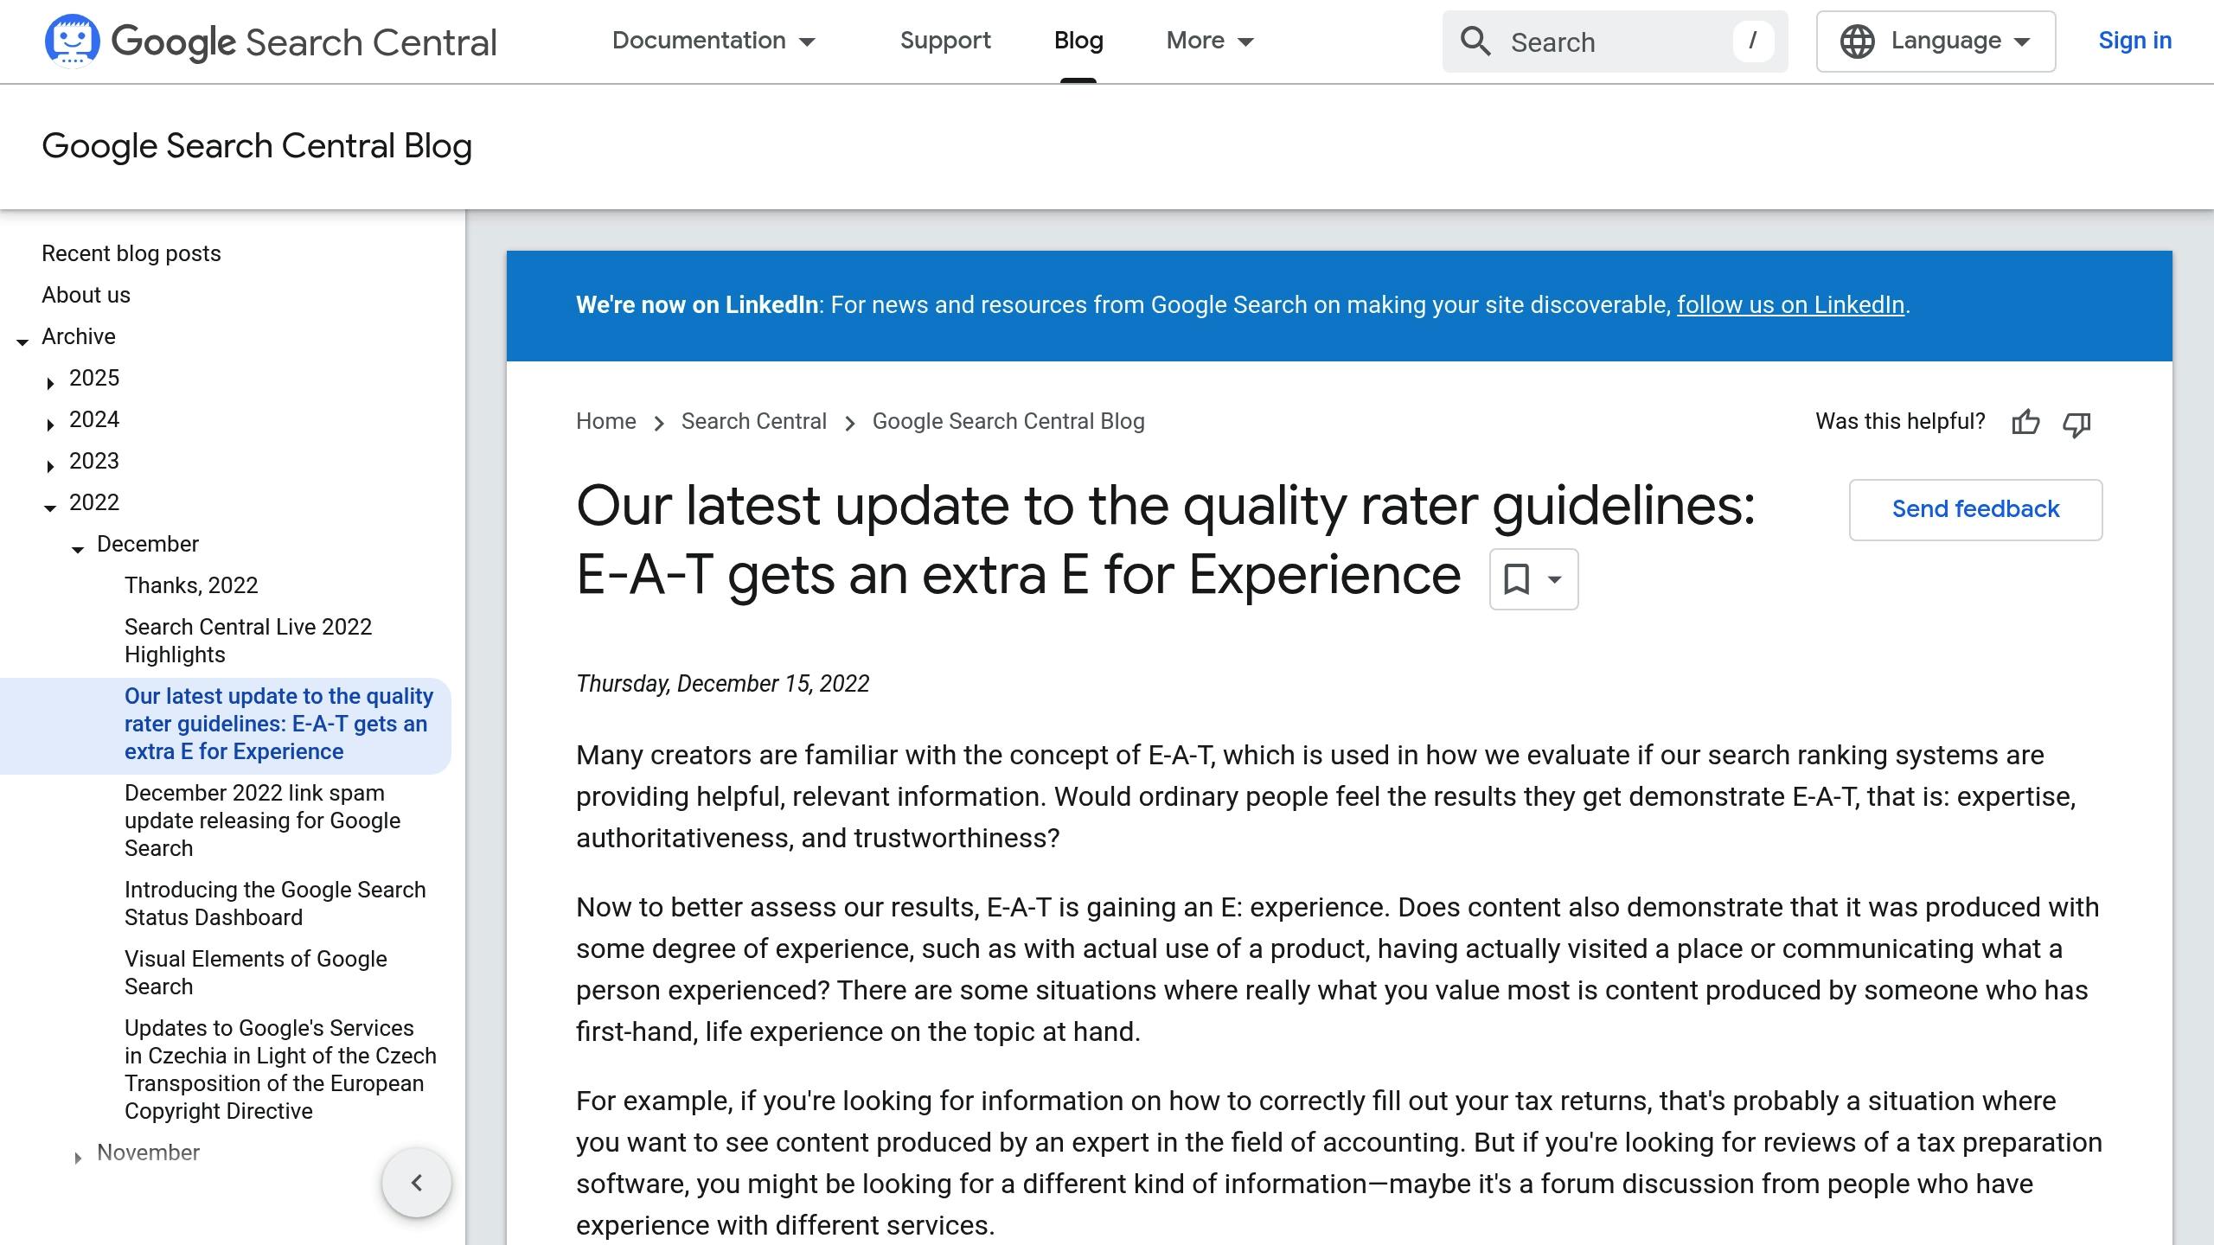Click Sign in
Image resolution: width=2214 pixels, height=1245 pixels.
[2134, 41]
